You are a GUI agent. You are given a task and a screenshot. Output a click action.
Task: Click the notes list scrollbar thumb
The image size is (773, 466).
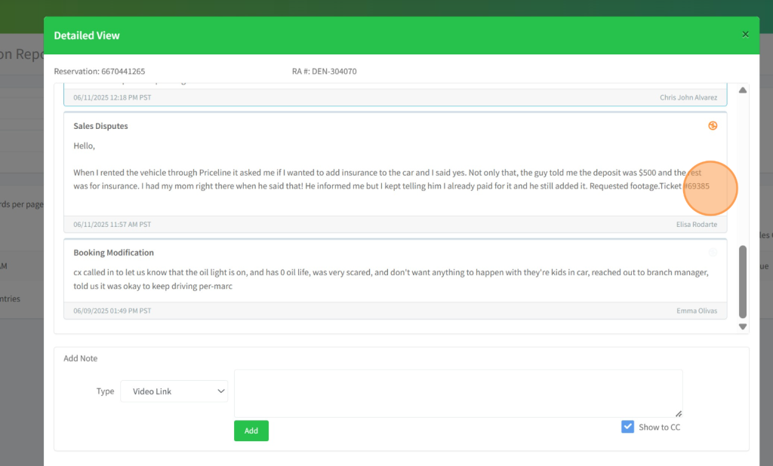(x=742, y=281)
